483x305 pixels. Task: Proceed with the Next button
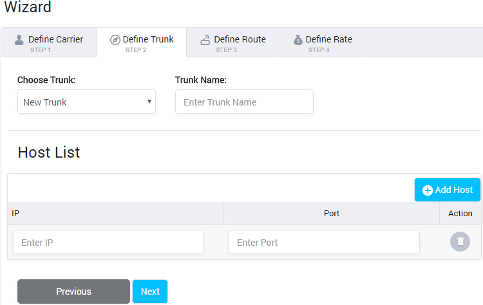(x=150, y=291)
